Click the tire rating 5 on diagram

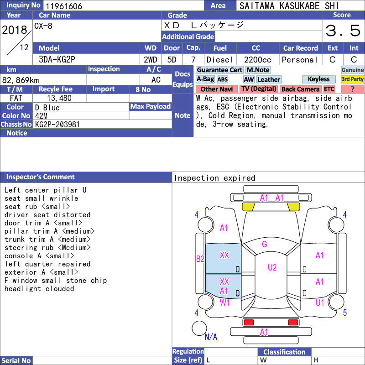pyautogui.click(x=345, y=313)
